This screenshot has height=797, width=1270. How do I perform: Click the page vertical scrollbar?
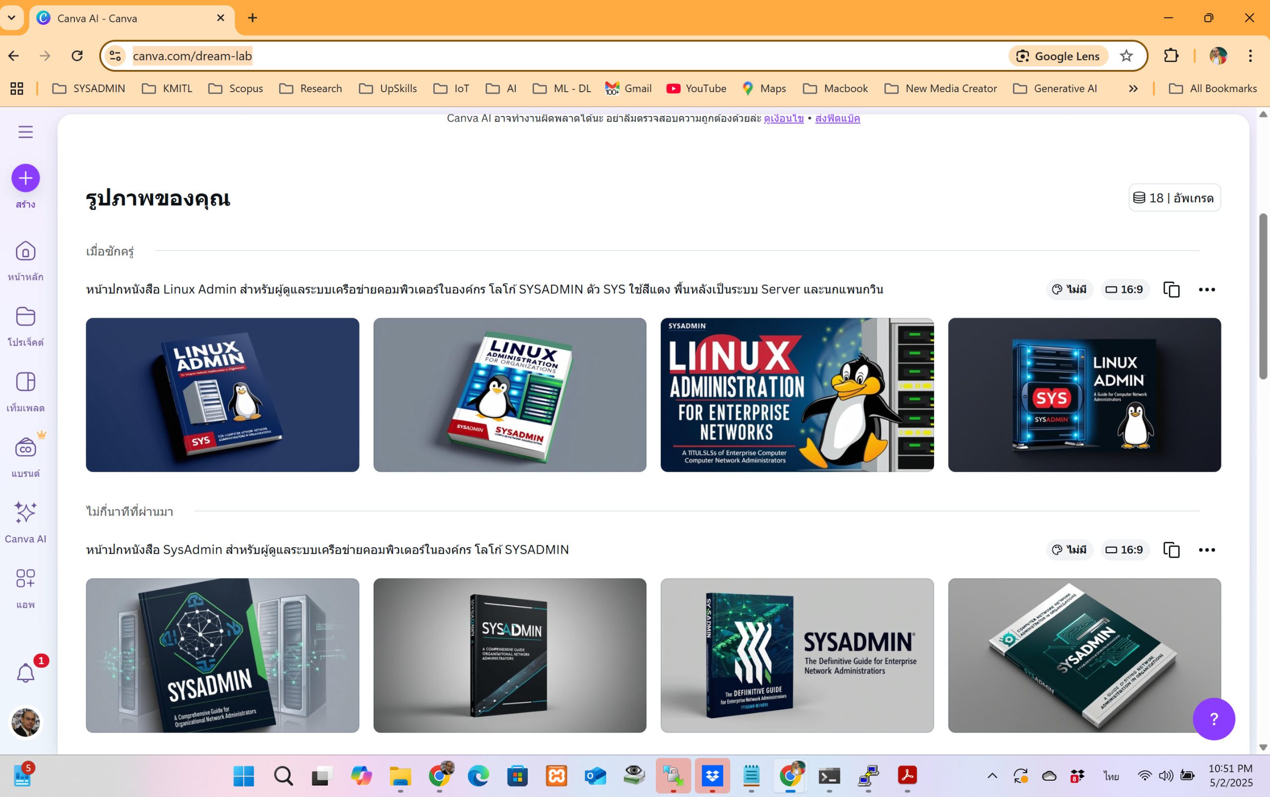[1263, 296]
